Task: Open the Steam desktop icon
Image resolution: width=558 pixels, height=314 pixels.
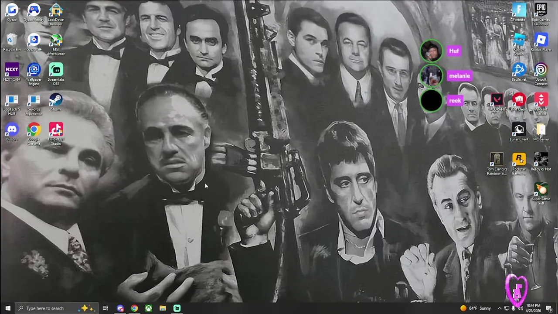Action: pos(56,102)
